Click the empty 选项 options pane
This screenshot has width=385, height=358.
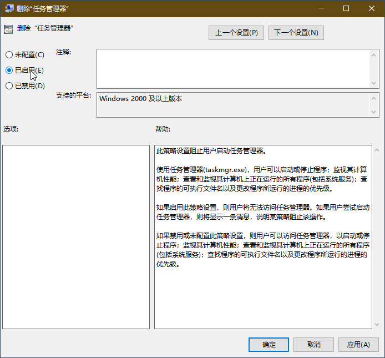click(76, 237)
